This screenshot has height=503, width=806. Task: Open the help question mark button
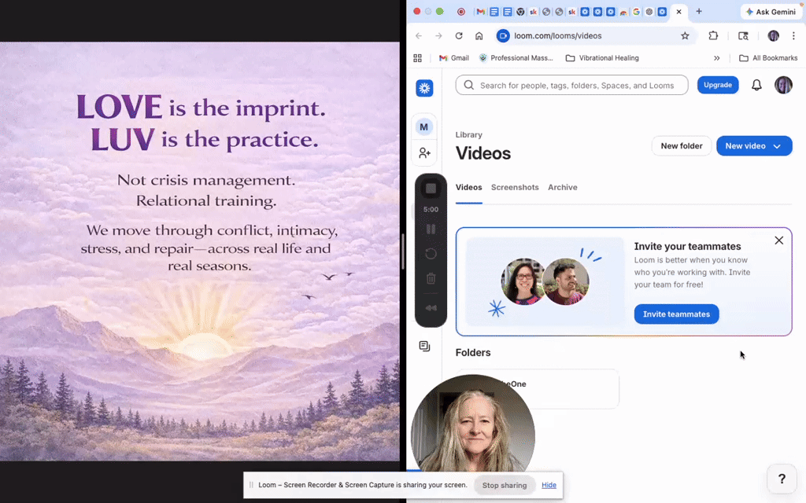(782, 479)
